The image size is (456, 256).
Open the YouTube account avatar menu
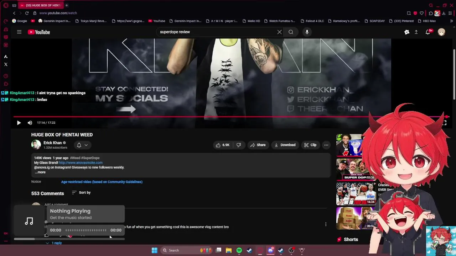coord(441,32)
